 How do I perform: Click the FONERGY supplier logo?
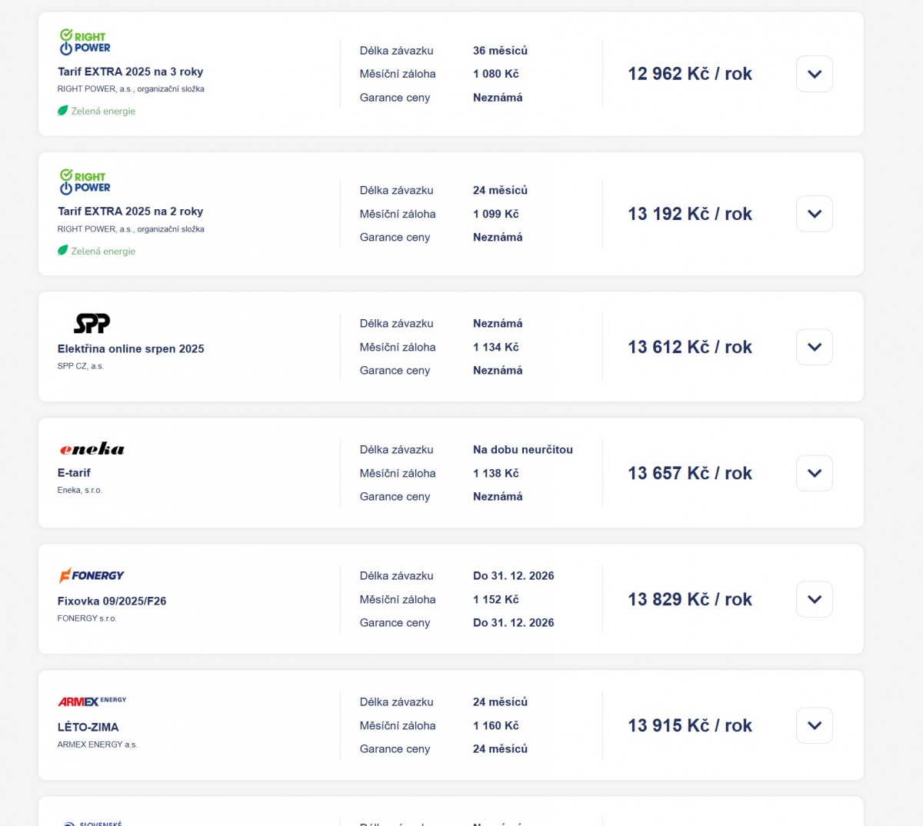coord(92,575)
